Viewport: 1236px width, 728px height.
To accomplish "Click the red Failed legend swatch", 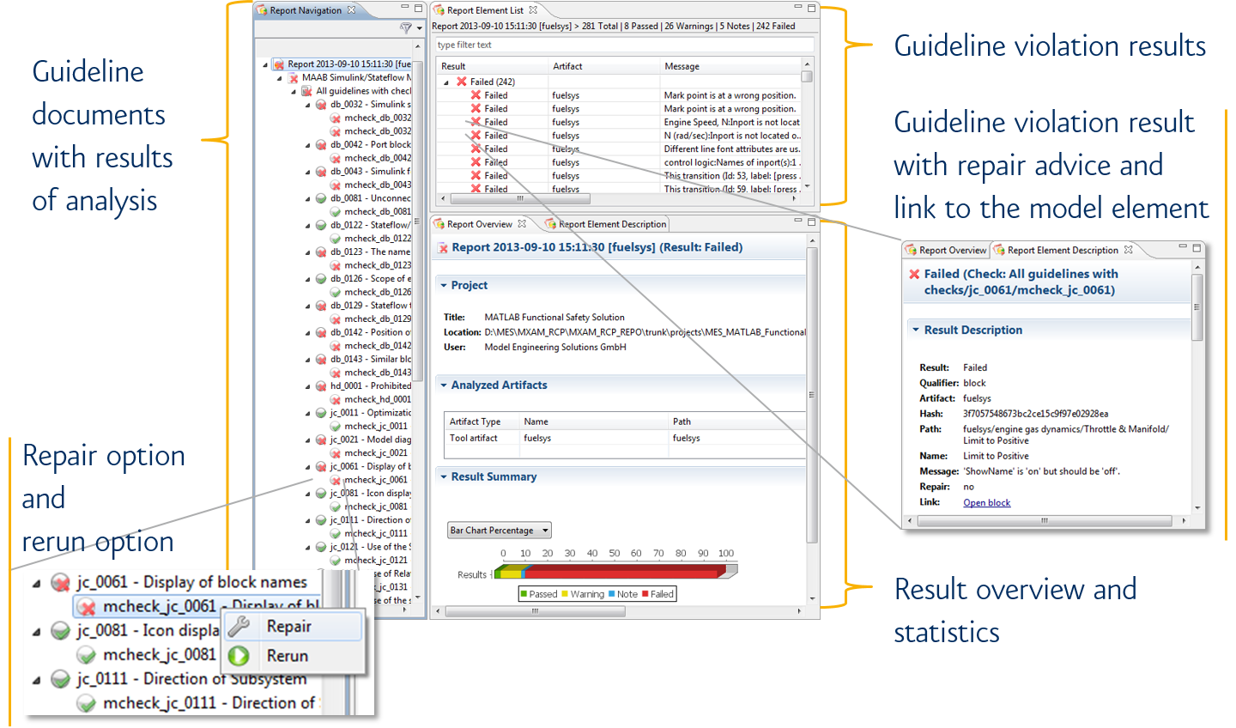I will (645, 594).
